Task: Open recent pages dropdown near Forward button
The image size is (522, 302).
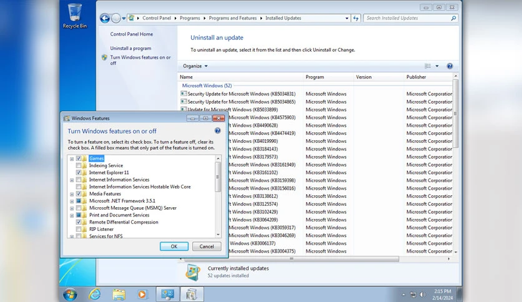Action: [124, 18]
